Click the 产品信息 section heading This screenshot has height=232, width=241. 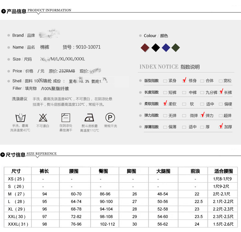pyautogui.click(x=16, y=11)
